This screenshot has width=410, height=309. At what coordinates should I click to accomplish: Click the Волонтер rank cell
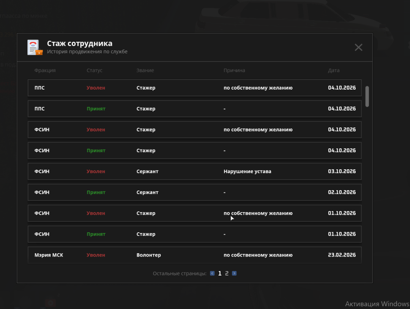[148, 255]
